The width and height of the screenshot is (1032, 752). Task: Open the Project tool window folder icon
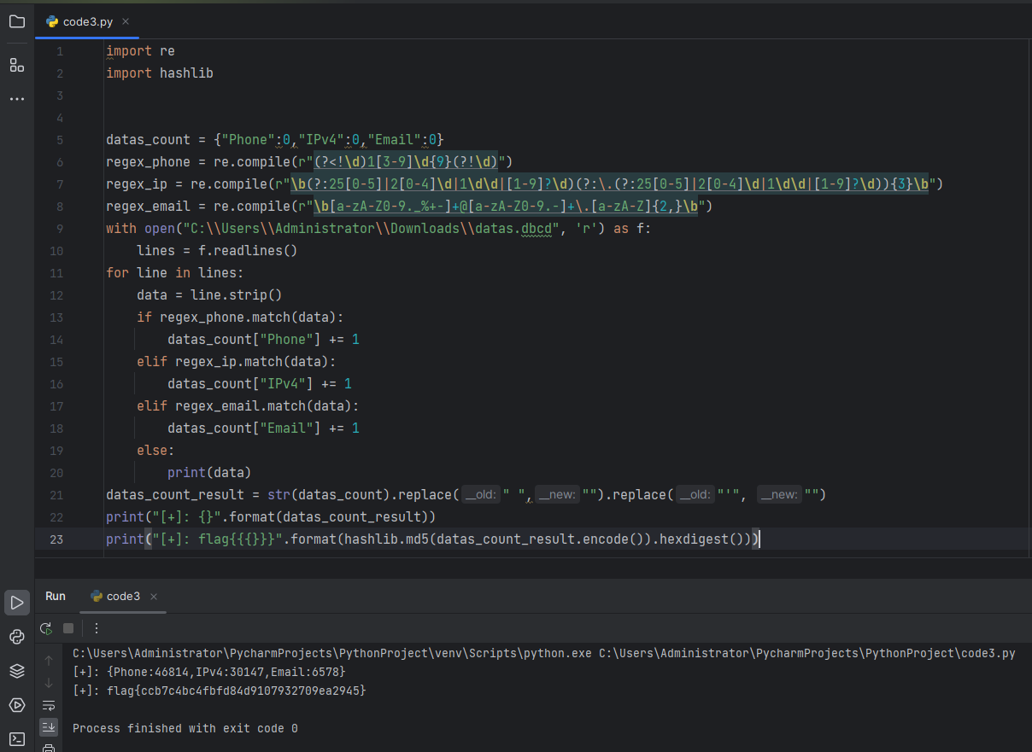(x=17, y=21)
